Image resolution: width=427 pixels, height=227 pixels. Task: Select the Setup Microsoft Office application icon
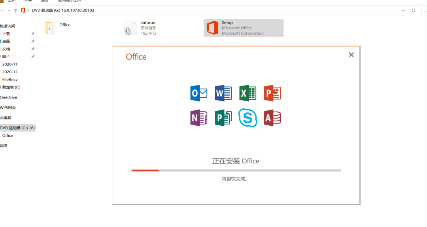tap(212, 28)
